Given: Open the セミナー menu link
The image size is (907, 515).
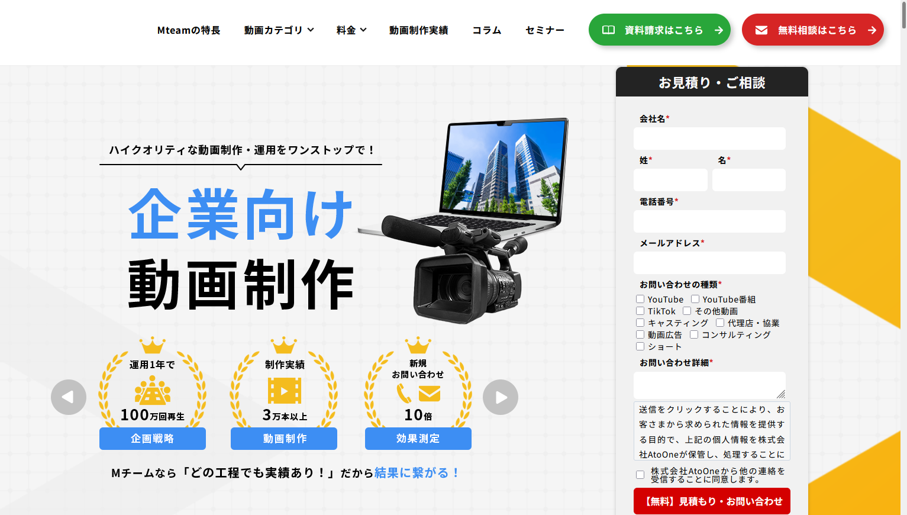Looking at the screenshot, I should [x=545, y=30].
